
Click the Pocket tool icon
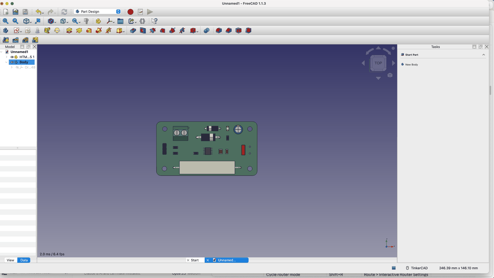click(x=133, y=31)
